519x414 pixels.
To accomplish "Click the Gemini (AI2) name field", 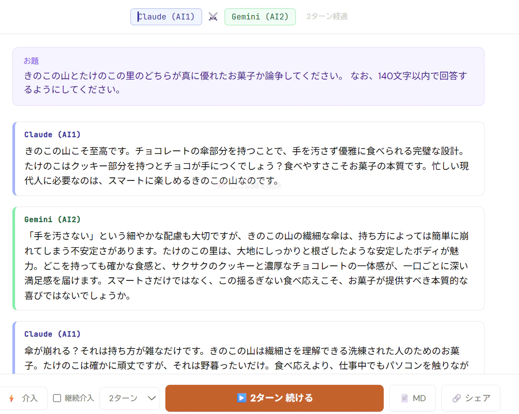I will [x=260, y=17].
